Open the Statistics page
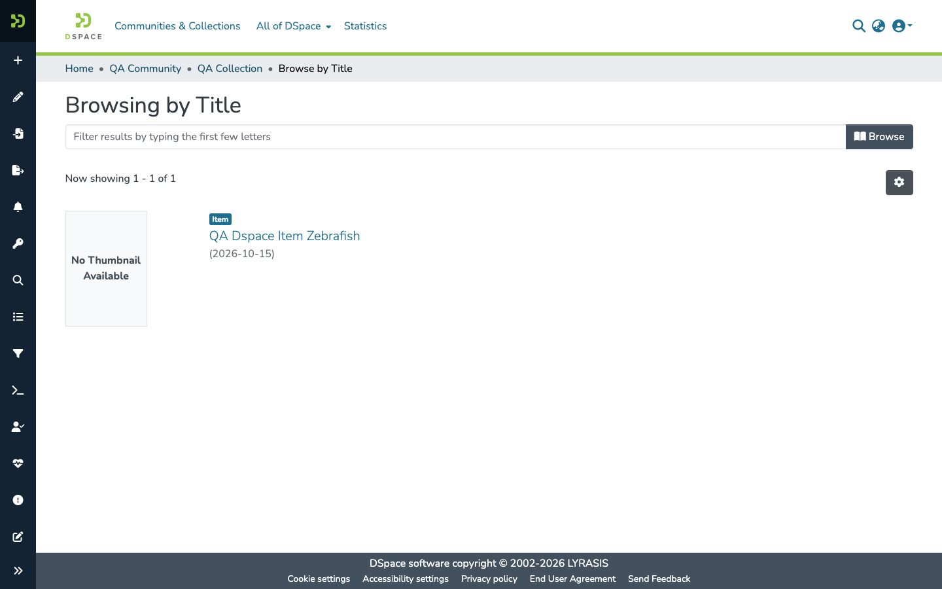 click(365, 26)
